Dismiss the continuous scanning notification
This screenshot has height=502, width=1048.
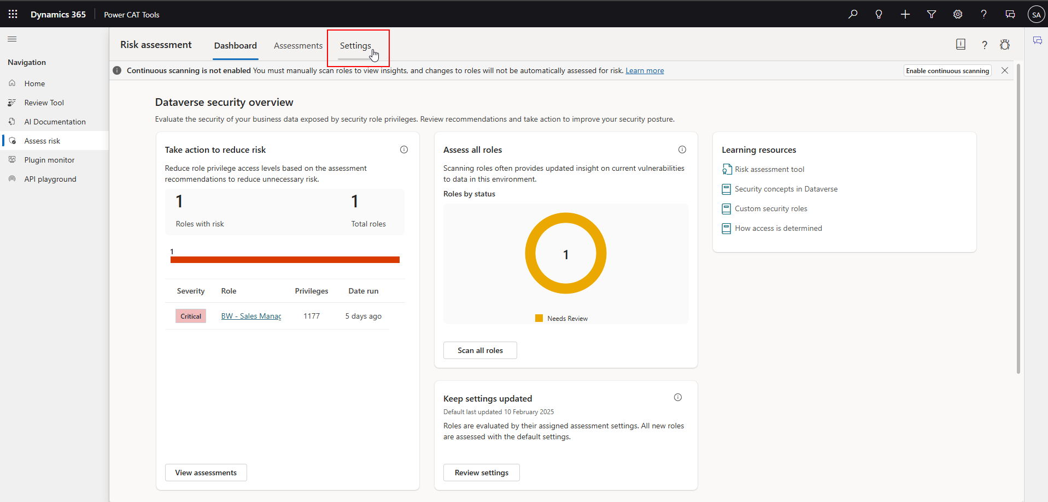(x=1005, y=70)
